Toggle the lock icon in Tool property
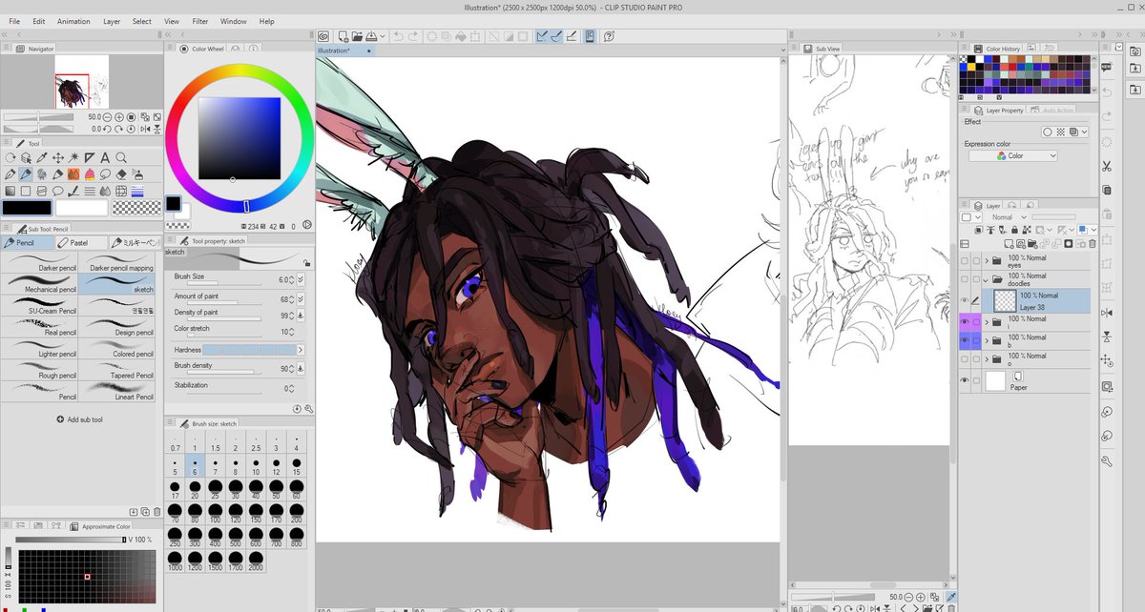 306,263
